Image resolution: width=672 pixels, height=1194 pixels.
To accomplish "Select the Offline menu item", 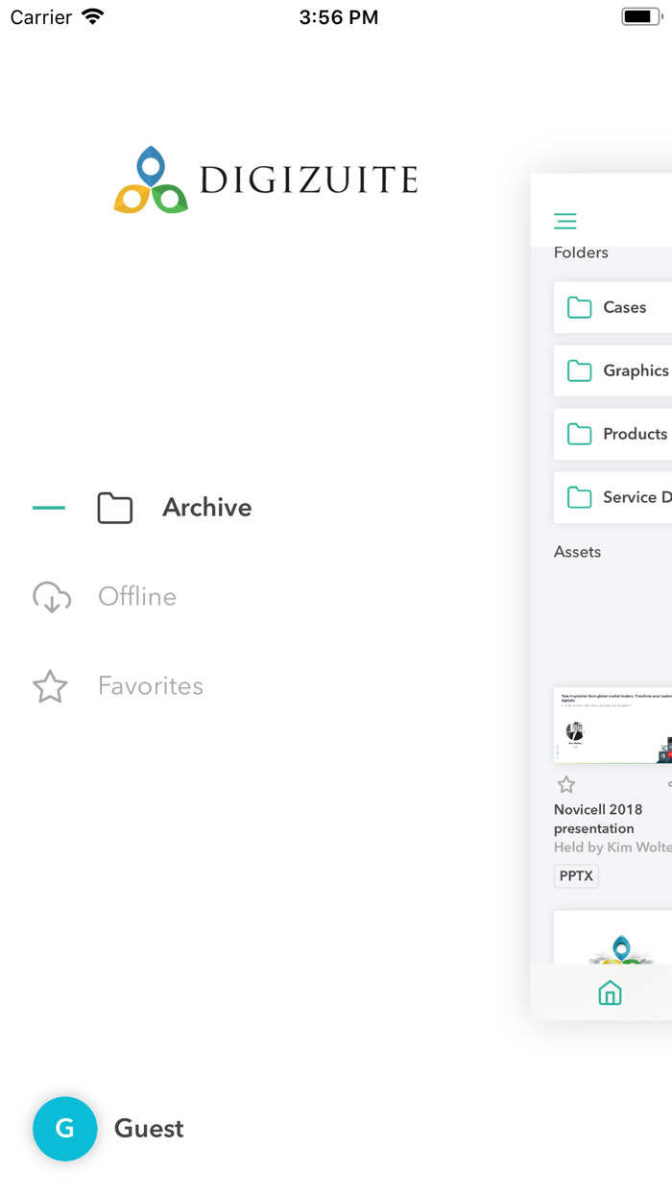I will click(137, 597).
